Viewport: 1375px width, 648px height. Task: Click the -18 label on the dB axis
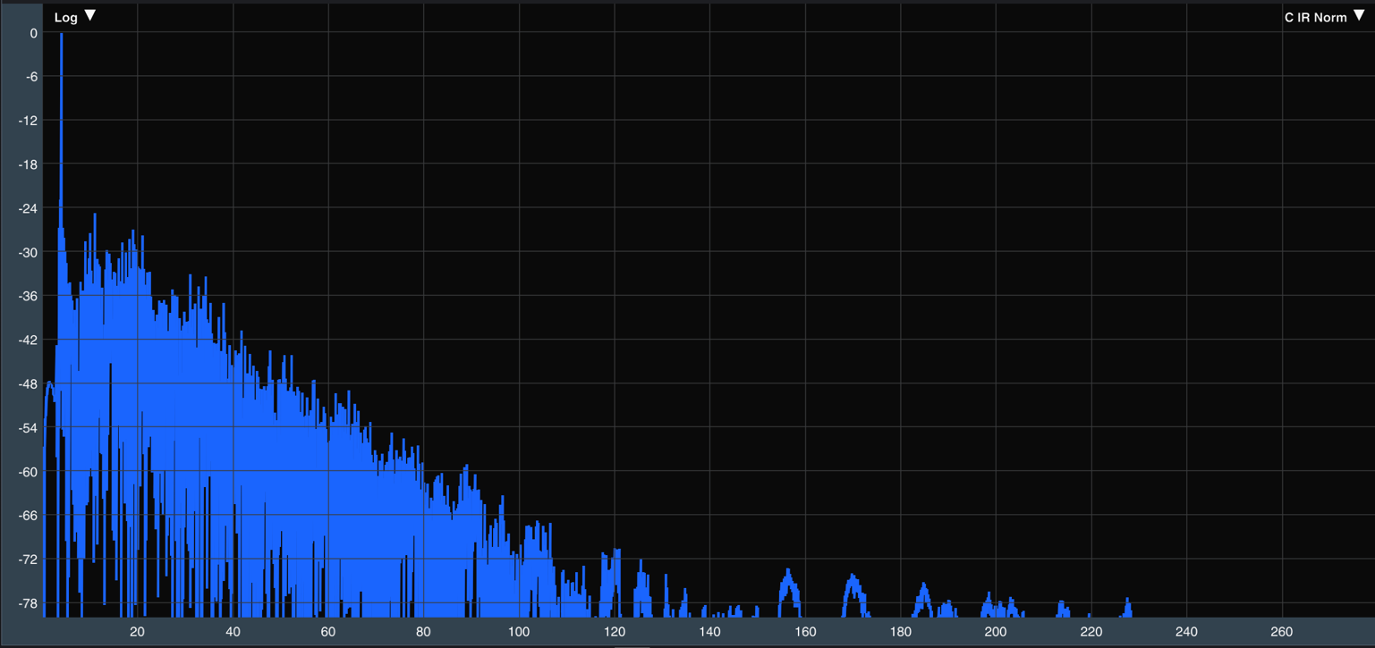coord(30,164)
